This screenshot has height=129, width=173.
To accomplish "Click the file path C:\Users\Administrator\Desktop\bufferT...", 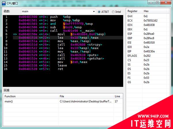I will point(86,101).
